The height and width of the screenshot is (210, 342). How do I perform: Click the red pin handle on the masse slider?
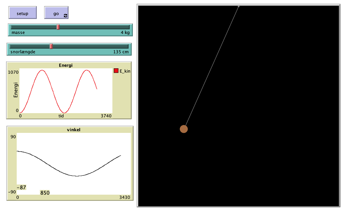click(58, 27)
